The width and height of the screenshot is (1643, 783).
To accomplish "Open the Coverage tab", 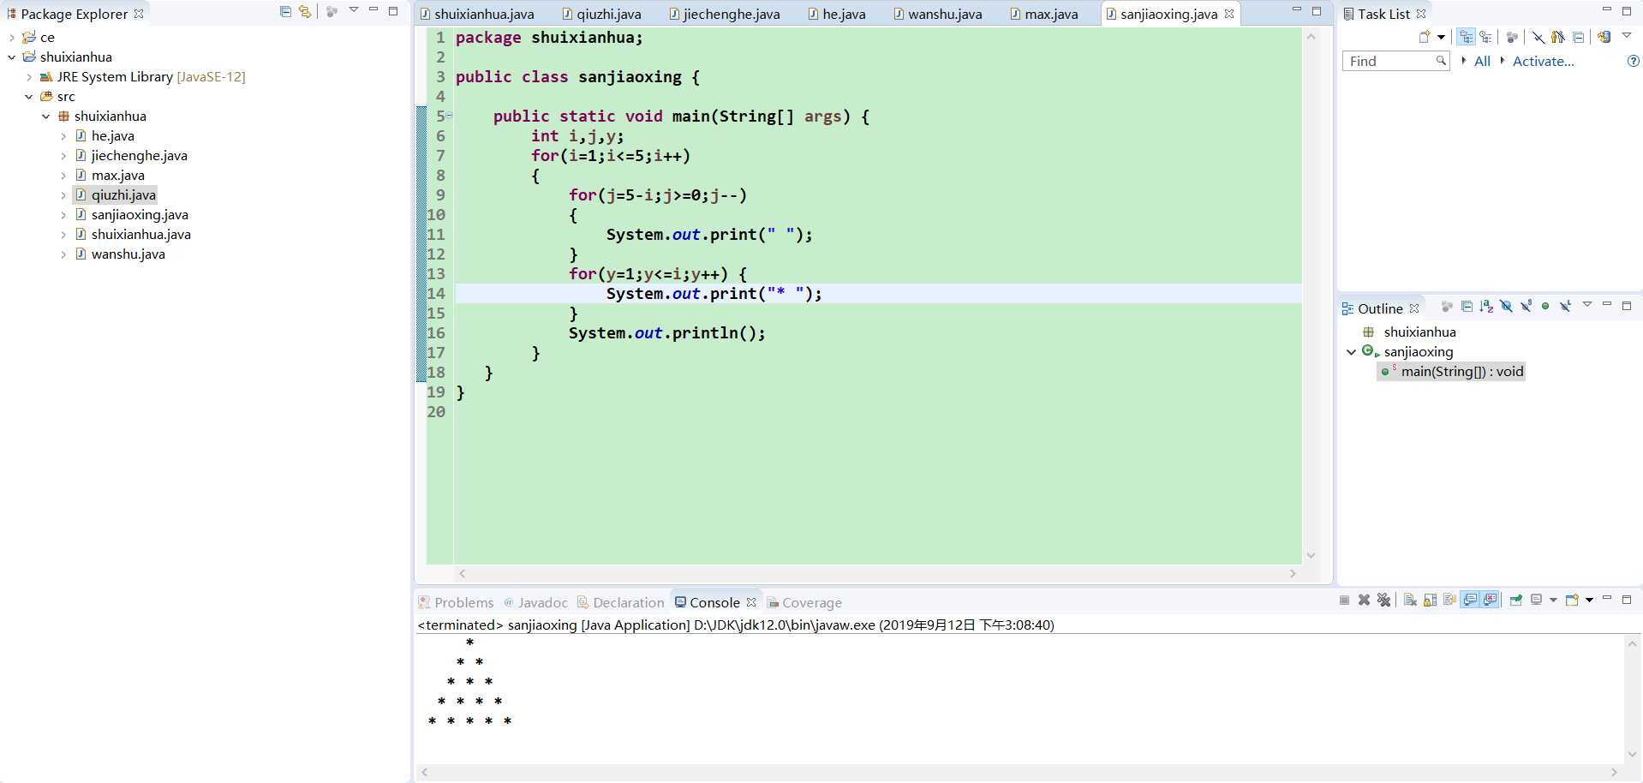I will [x=804, y=602].
